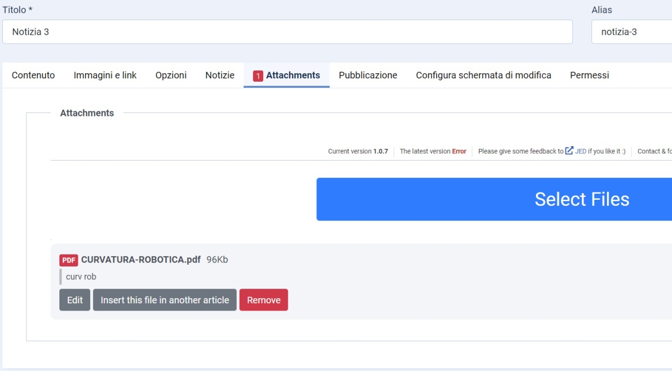The width and height of the screenshot is (672, 371).
Task: Open the Pubblicazione tab
Action: [x=368, y=75]
